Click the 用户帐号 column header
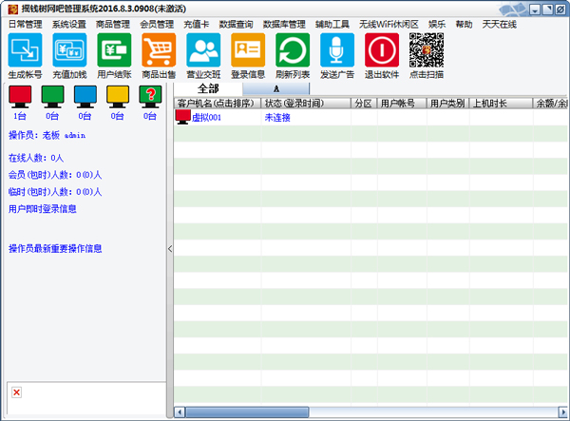The width and height of the screenshot is (570, 421). pos(402,104)
